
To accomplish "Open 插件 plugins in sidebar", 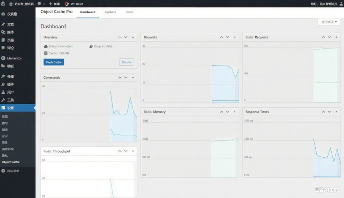I will tap(18, 84).
